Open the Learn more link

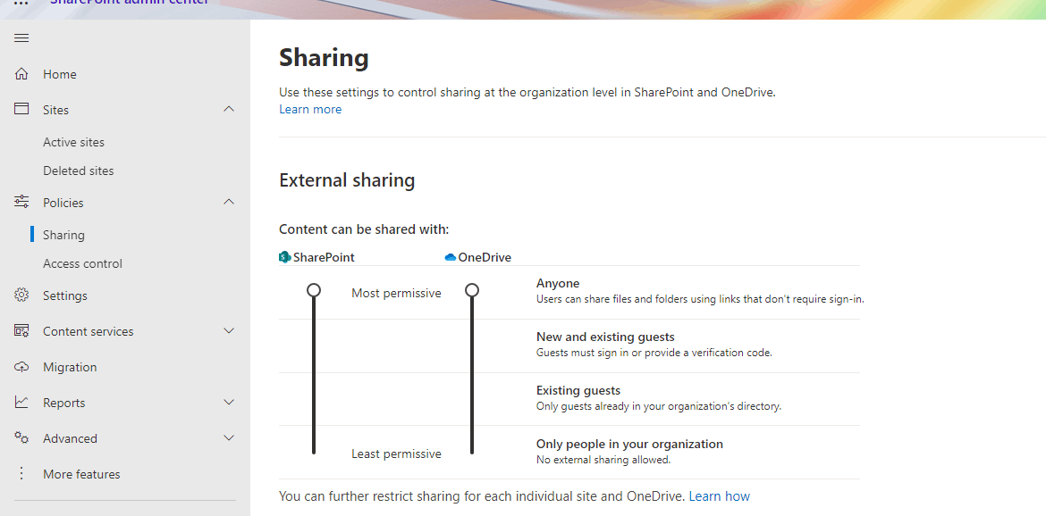click(x=310, y=108)
